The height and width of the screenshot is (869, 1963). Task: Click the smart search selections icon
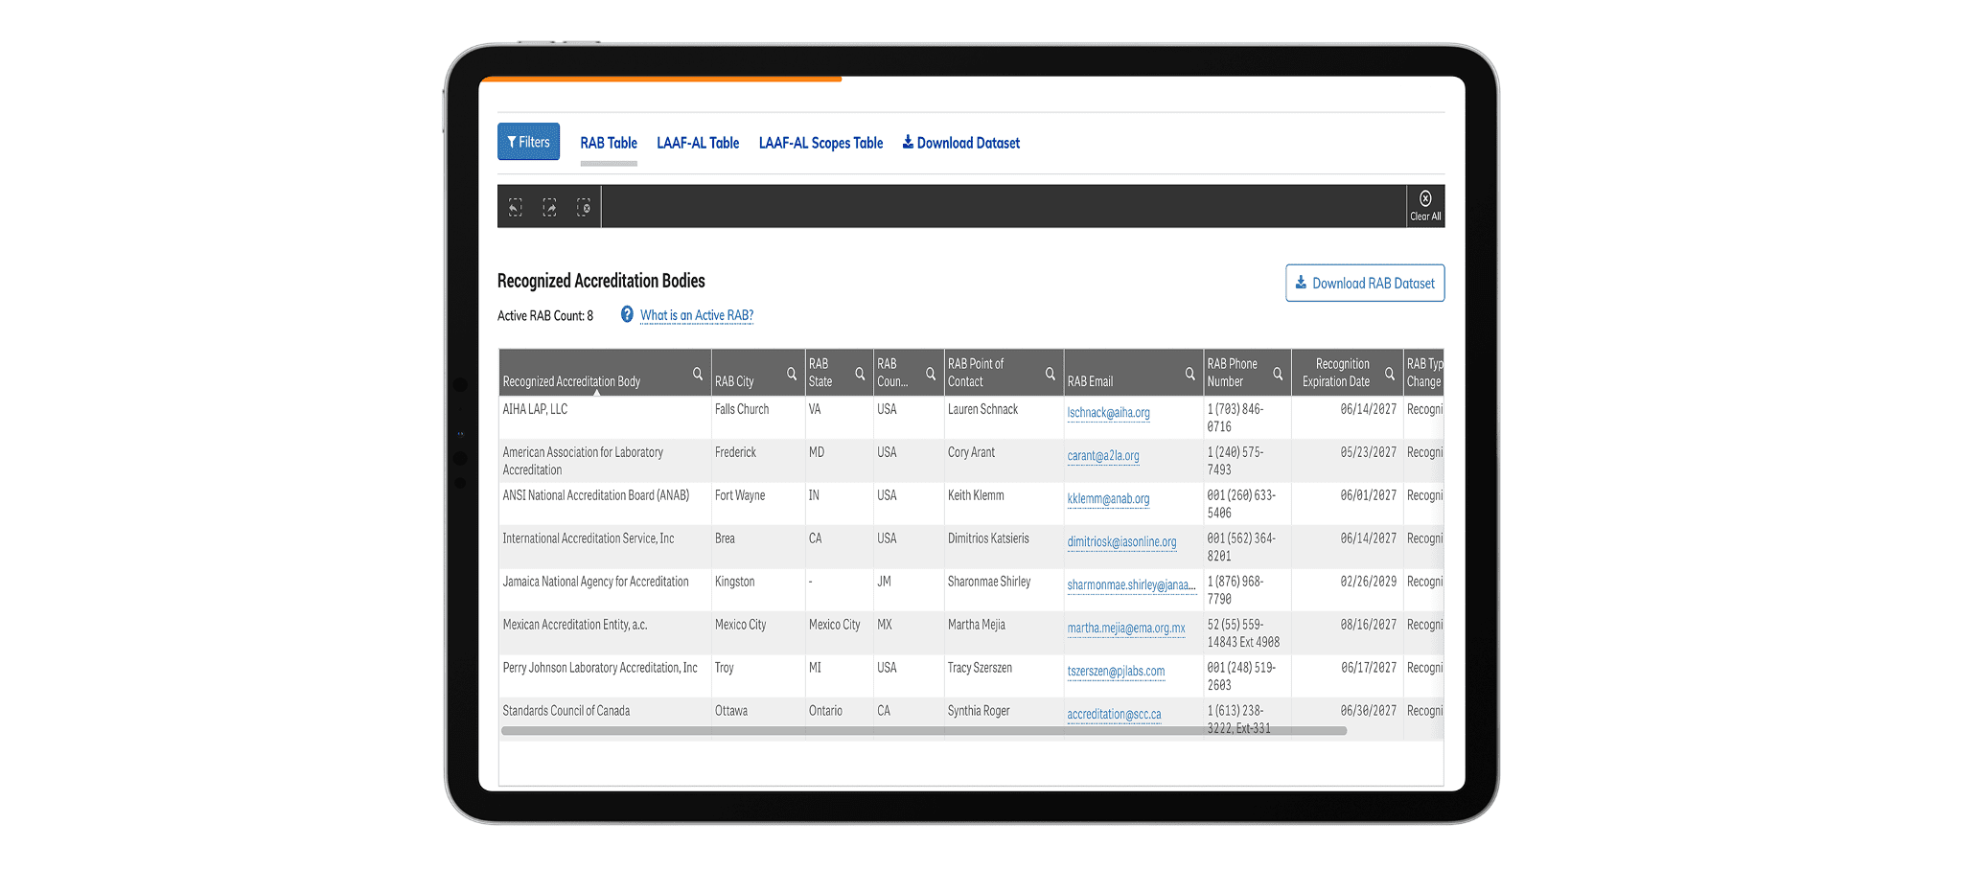coord(584,207)
